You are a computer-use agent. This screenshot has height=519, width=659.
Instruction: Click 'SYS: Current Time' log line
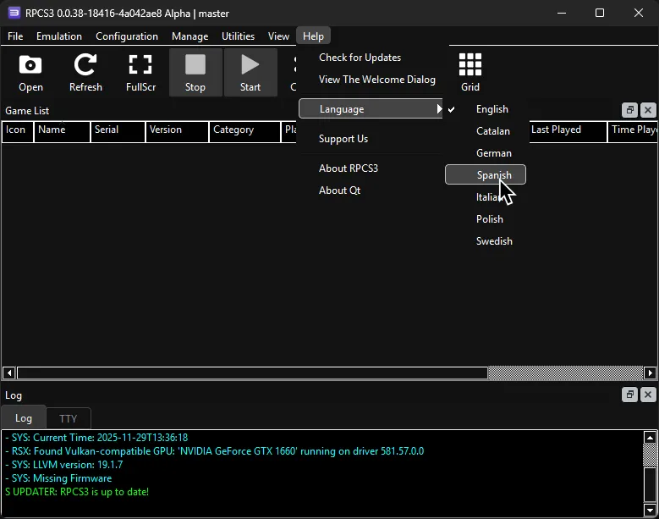[x=96, y=438]
